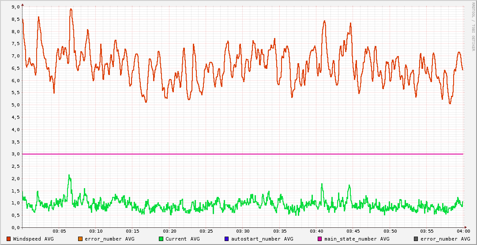Click the 03:45 time axis label

[353, 231]
